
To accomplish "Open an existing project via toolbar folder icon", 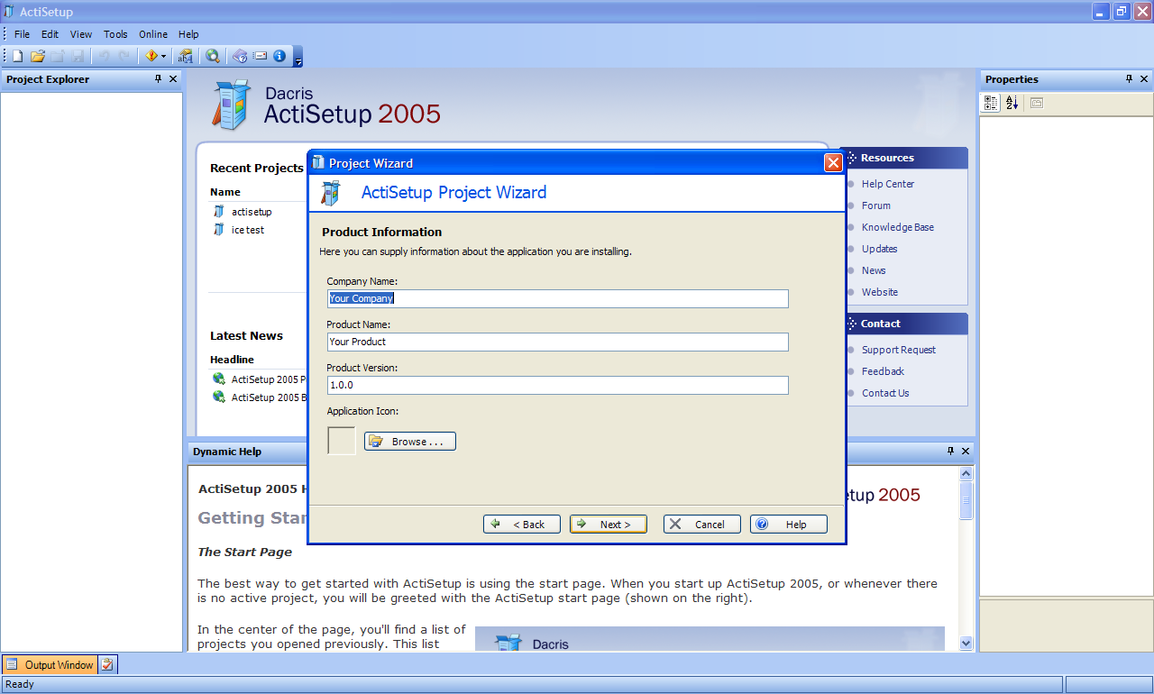I will (38, 56).
